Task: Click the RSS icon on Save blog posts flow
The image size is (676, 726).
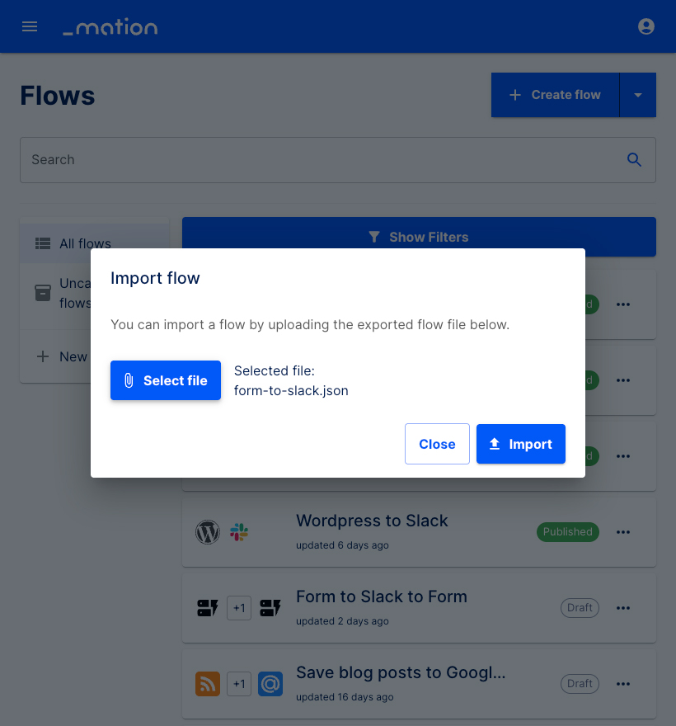Action: click(x=208, y=684)
